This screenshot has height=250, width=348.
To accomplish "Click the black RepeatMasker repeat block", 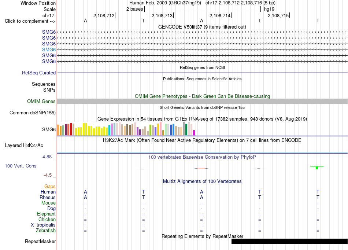I will coord(289,241).
